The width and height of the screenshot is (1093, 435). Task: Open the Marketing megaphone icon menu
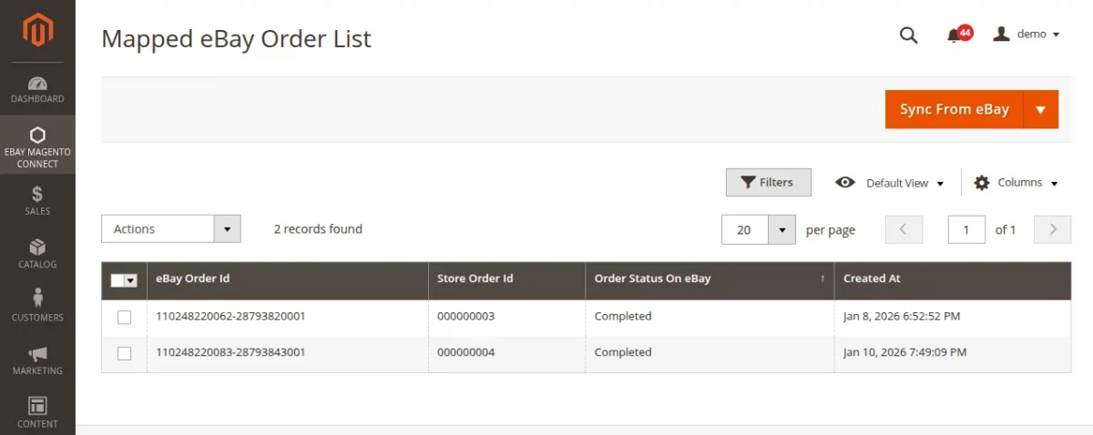[x=37, y=359]
